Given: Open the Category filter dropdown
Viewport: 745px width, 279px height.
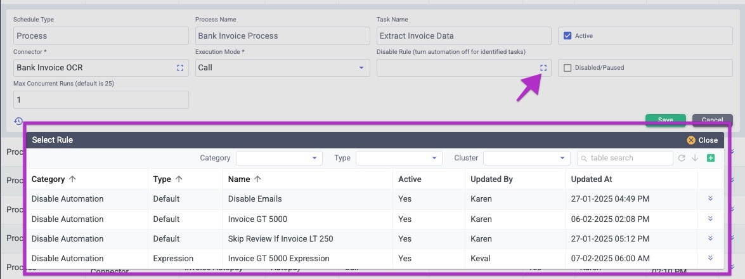Looking at the screenshot, I should (279, 158).
